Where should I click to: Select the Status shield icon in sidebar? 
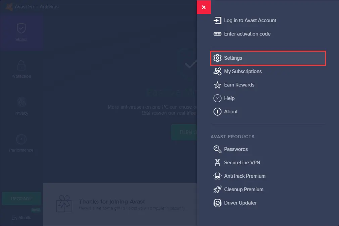click(21, 28)
